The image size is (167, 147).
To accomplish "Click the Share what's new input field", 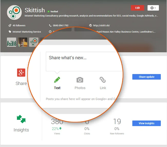I will 84,61.
